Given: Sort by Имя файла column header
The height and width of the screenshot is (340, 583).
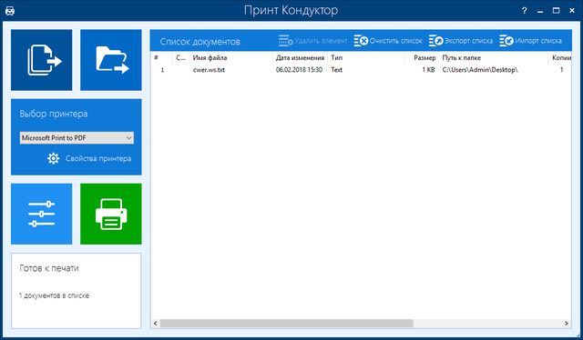Looking at the screenshot, I should point(230,58).
